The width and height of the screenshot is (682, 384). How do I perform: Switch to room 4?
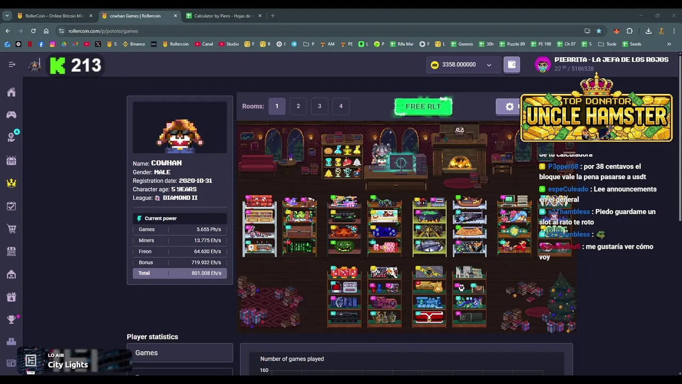(x=341, y=106)
